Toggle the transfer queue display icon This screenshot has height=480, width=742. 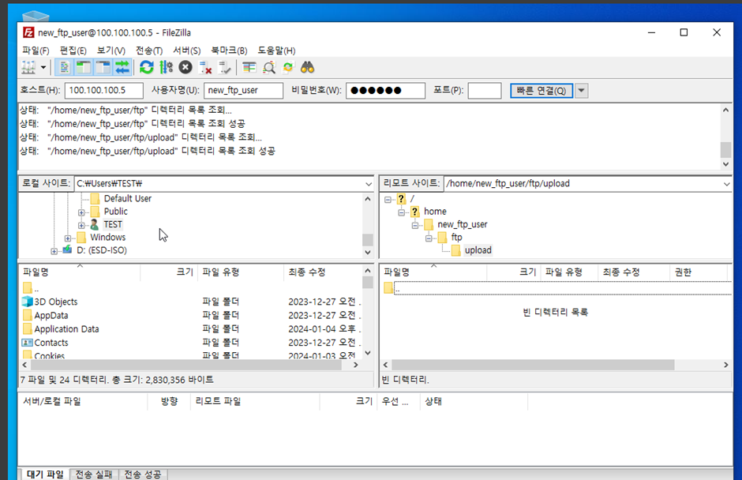(122, 68)
